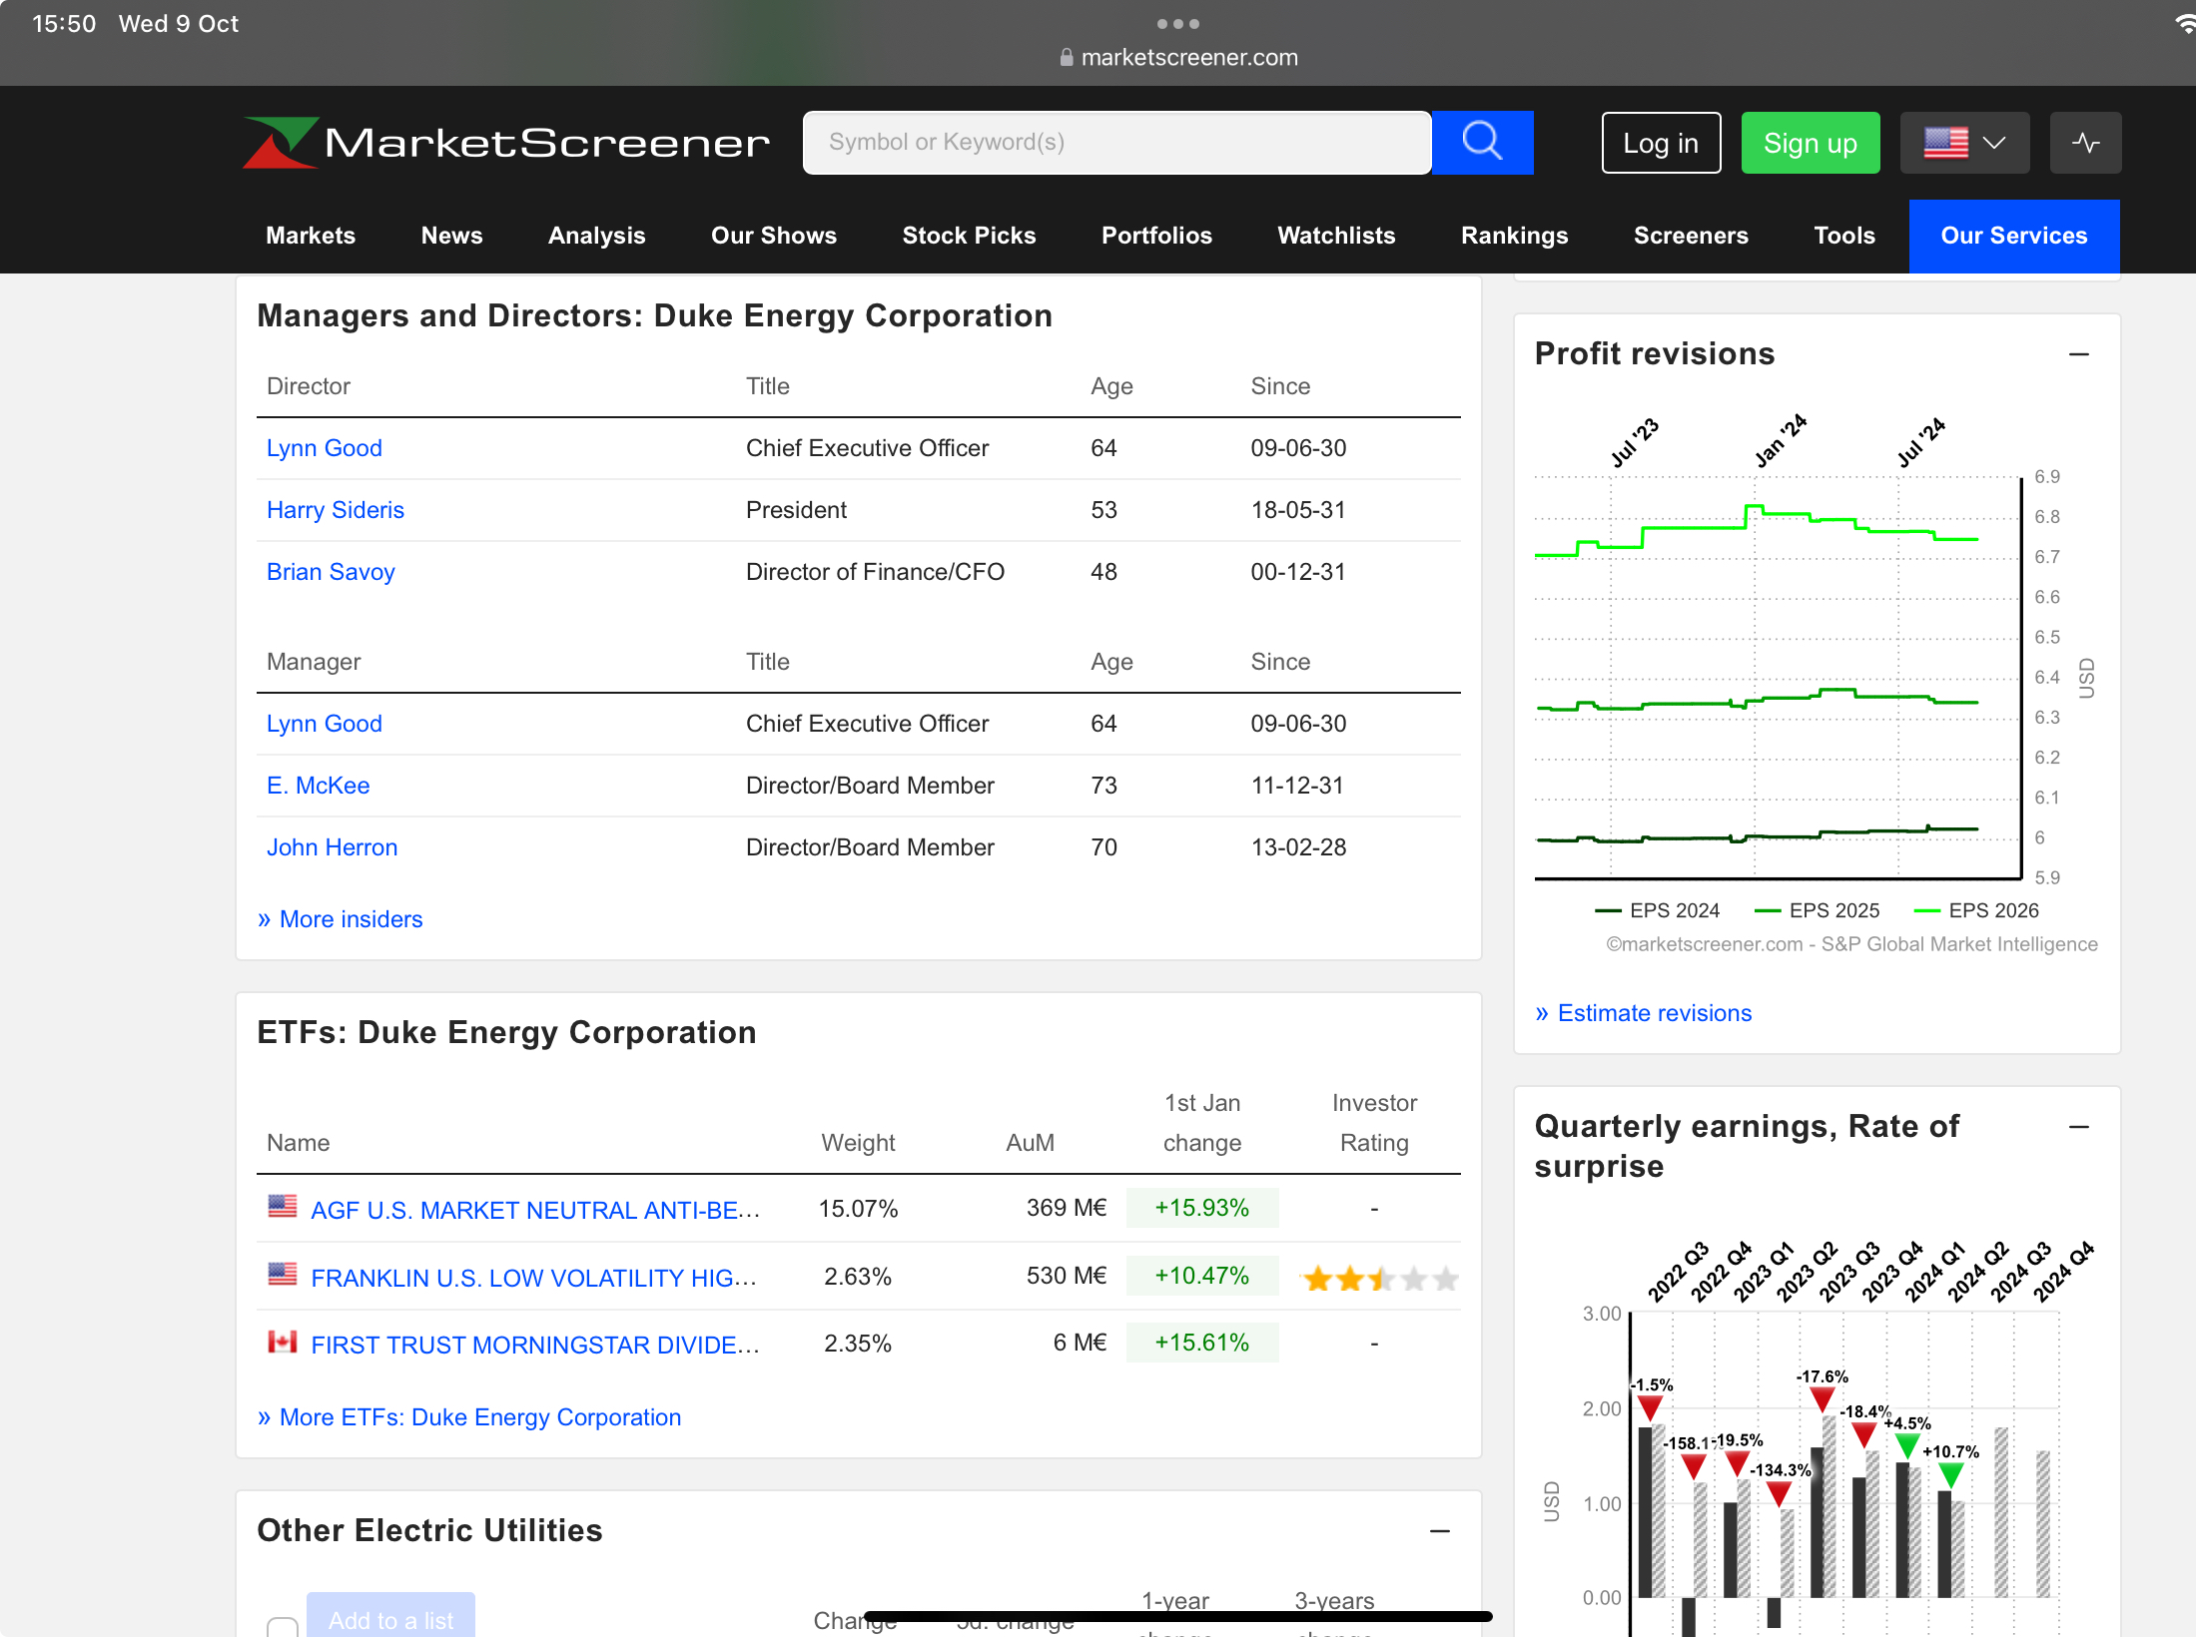Open the Our Services tab

point(2013,236)
